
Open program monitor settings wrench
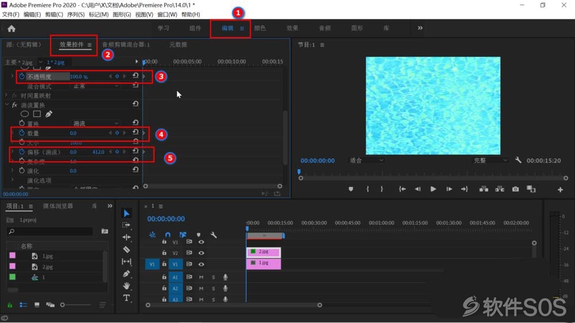[x=518, y=160]
